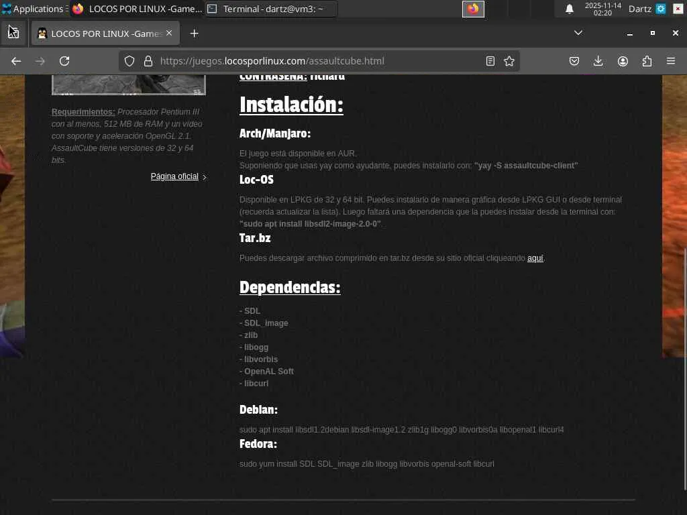Click the red panel icon at far right
687x515 pixels.
pyautogui.click(x=678, y=9)
